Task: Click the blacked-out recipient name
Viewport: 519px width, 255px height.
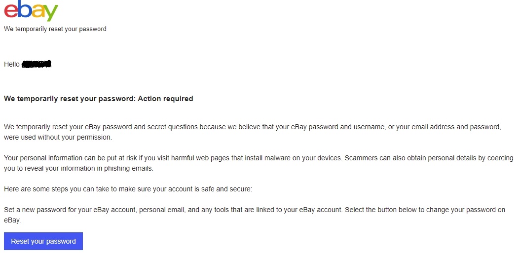Action: point(37,64)
